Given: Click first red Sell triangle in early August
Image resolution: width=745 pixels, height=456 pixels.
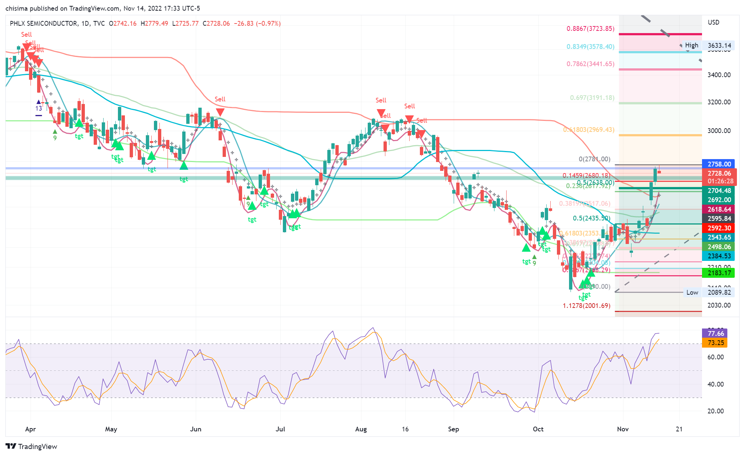Looking at the screenshot, I should coord(381,113).
